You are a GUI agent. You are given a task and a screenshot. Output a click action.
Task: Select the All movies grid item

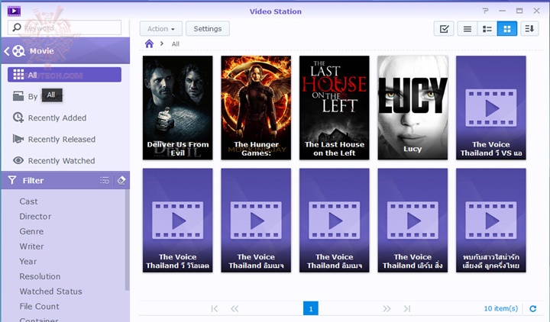pyautogui.click(x=64, y=75)
